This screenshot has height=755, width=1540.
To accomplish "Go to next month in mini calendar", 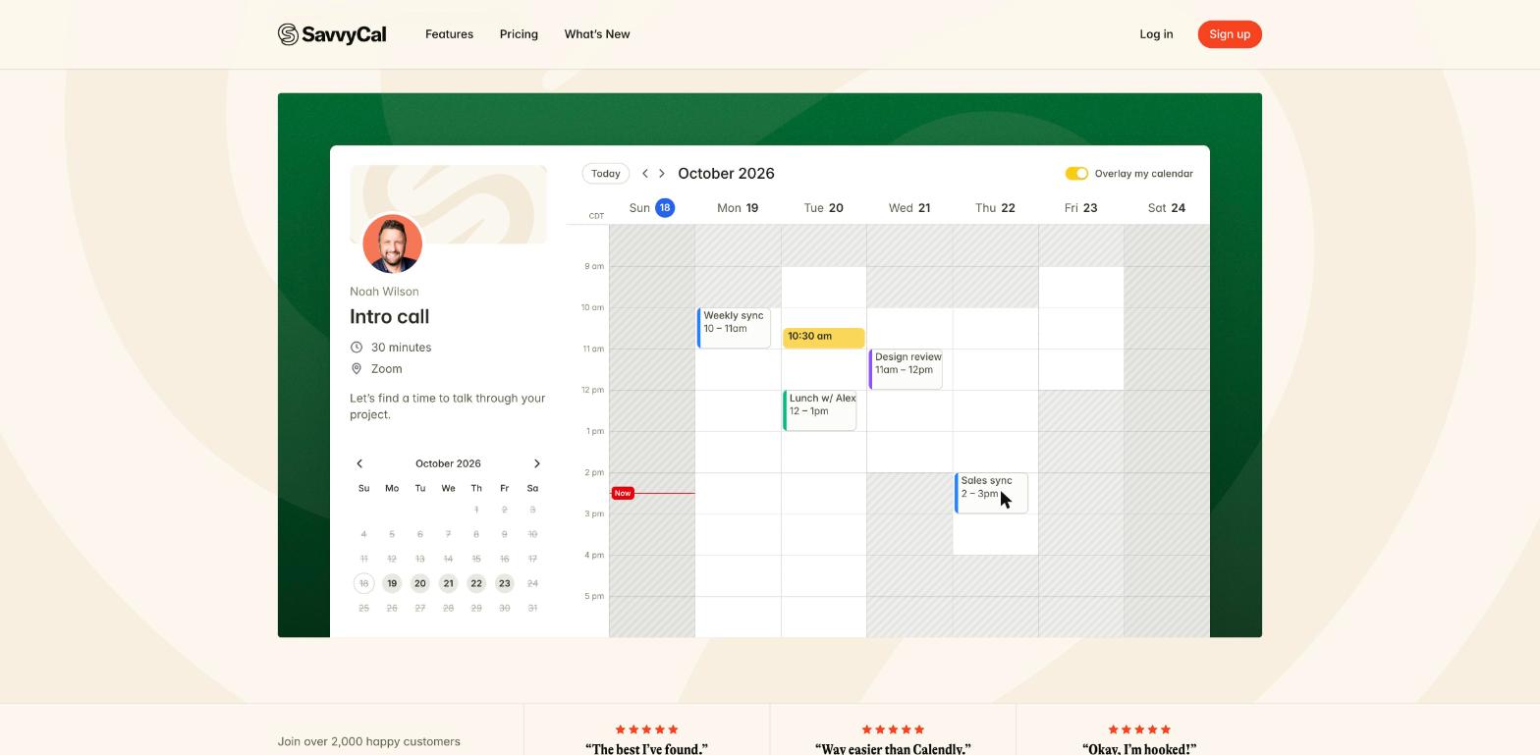I will click(x=536, y=463).
